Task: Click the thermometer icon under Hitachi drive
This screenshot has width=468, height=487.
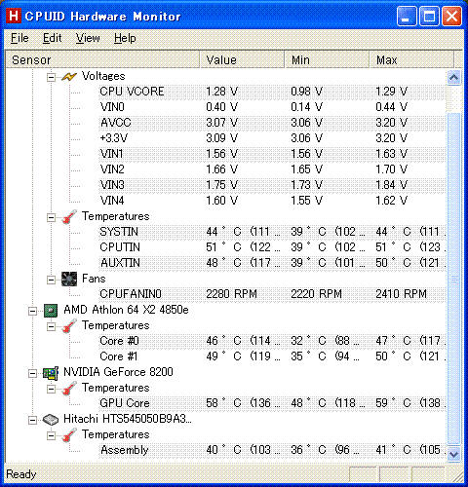Action: pyautogui.click(x=69, y=434)
